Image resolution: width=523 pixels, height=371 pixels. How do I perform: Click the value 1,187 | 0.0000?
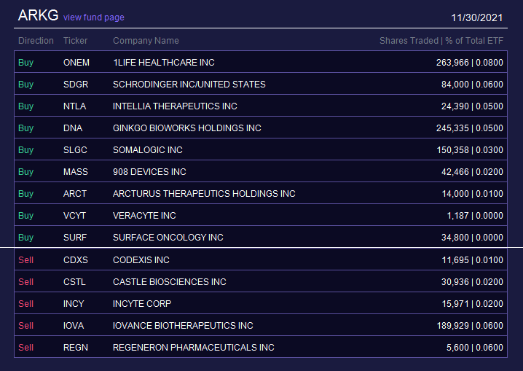[x=475, y=216]
